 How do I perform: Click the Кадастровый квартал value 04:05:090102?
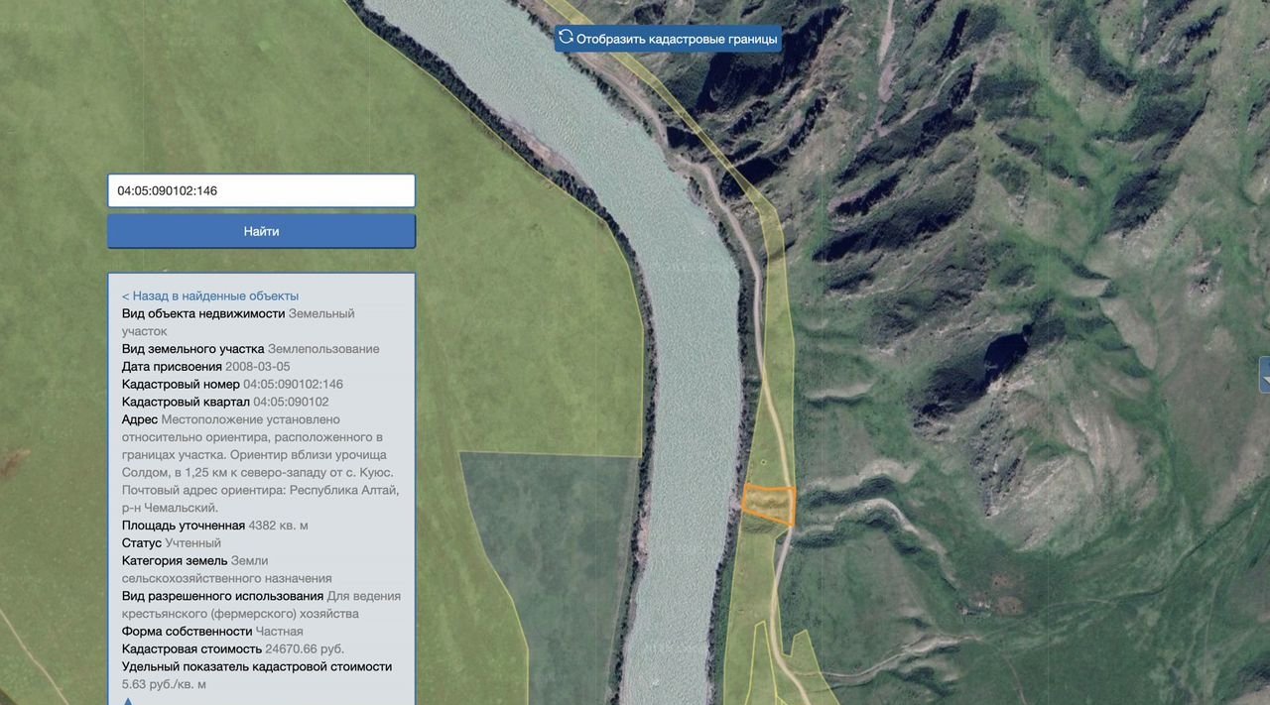[x=291, y=402]
